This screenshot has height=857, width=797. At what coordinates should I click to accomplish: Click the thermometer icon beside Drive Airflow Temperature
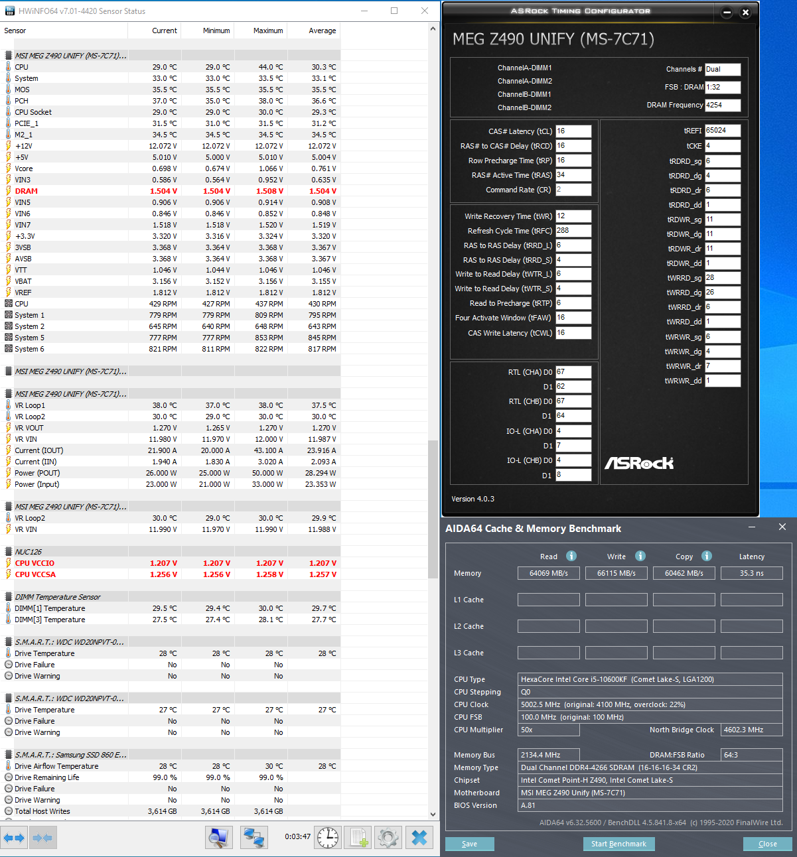[x=9, y=766]
